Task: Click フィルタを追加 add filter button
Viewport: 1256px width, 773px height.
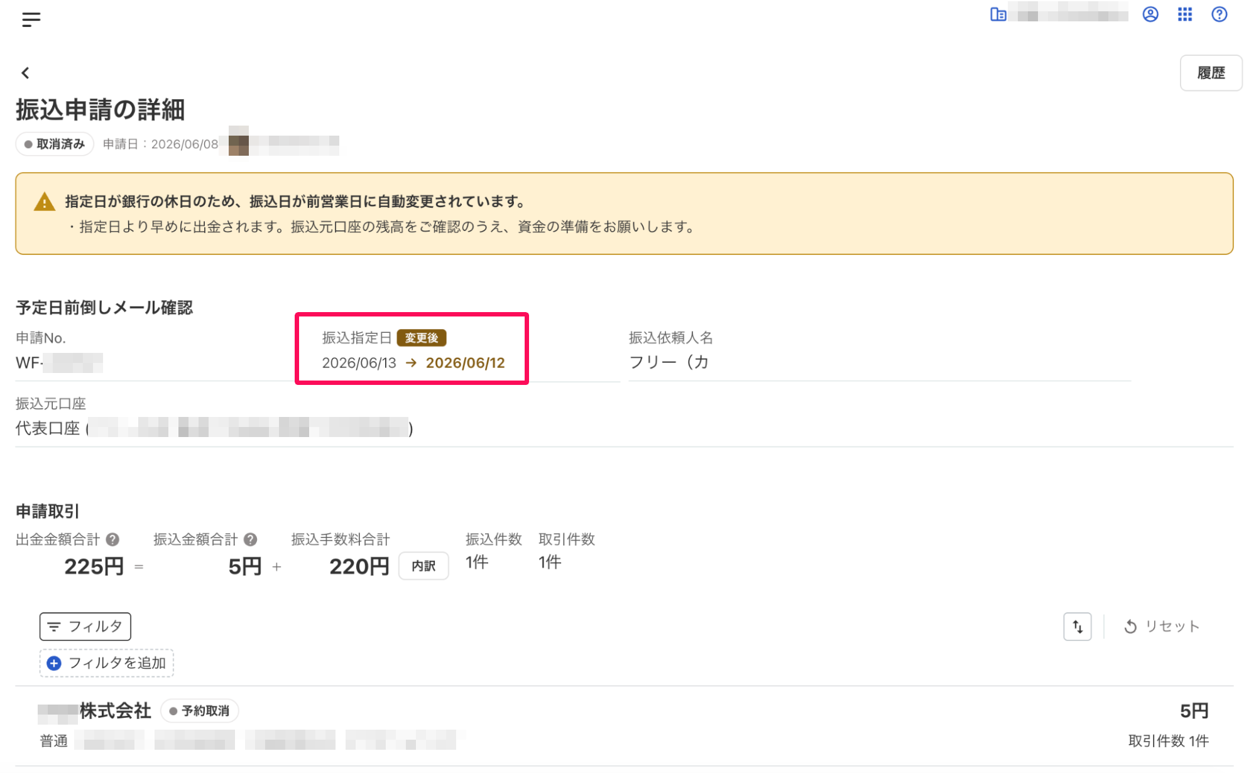Action: coord(106,662)
